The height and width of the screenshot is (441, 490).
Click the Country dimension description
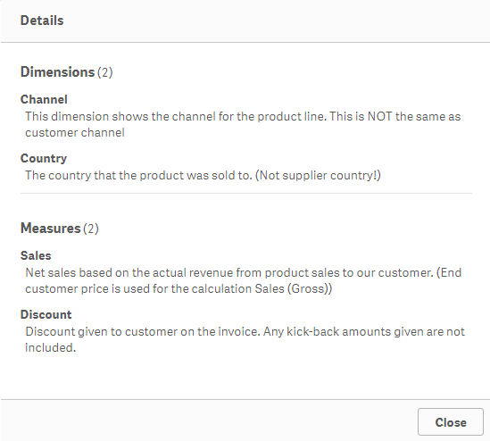[203, 175]
